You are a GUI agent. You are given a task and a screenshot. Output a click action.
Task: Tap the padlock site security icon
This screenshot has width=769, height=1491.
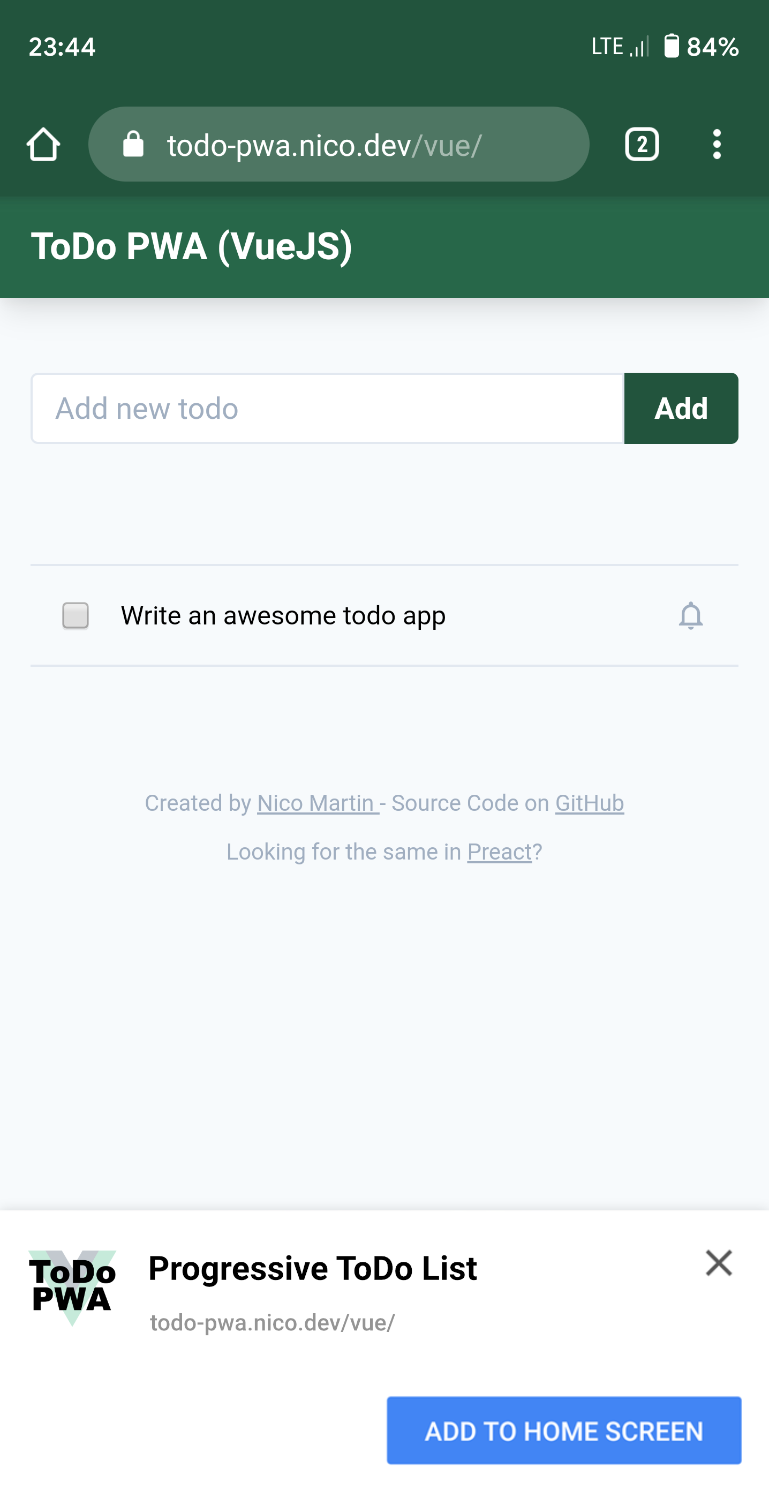click(133, 144)
